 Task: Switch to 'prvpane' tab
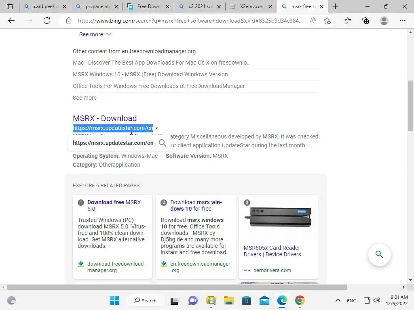[x=96, y=6]
